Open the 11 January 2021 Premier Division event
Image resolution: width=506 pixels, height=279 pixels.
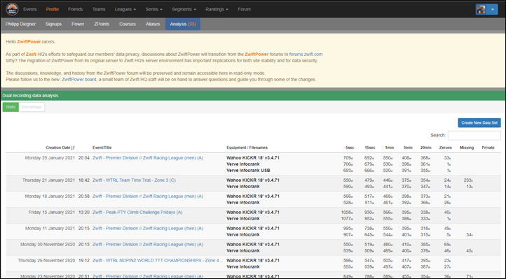(x=148, y=229)
